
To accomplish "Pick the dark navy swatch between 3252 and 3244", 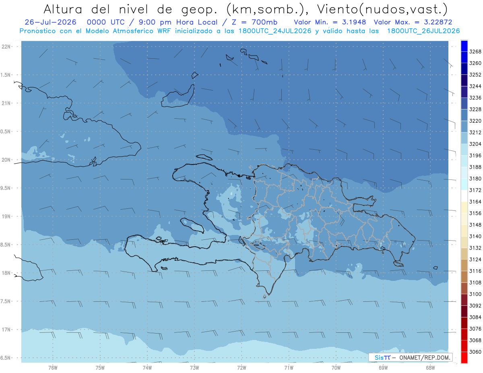I will [x=464, y=80].
